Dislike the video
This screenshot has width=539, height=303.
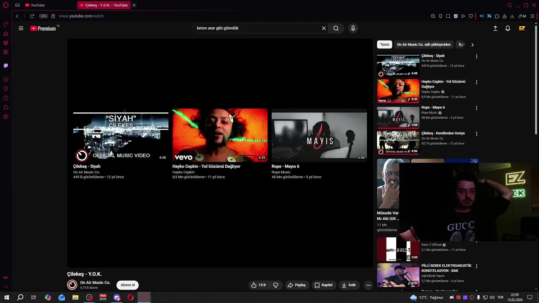[276, 285]
